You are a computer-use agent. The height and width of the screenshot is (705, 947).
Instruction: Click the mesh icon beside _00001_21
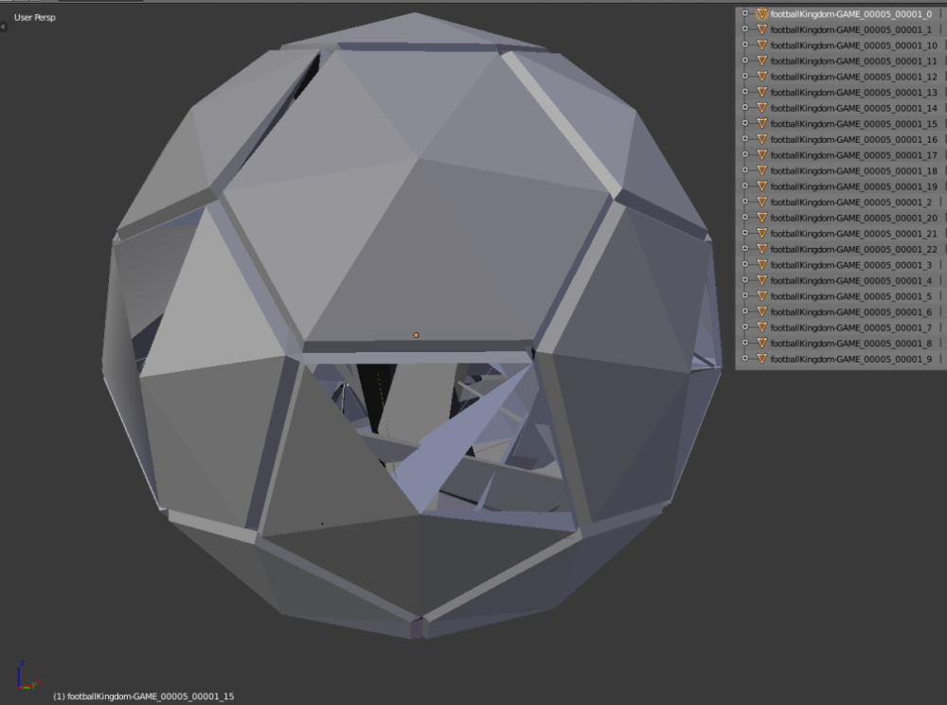click(761, 234)
